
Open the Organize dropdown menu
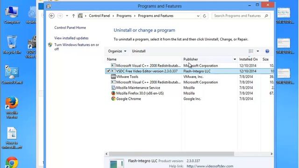[x=117, y=51]
